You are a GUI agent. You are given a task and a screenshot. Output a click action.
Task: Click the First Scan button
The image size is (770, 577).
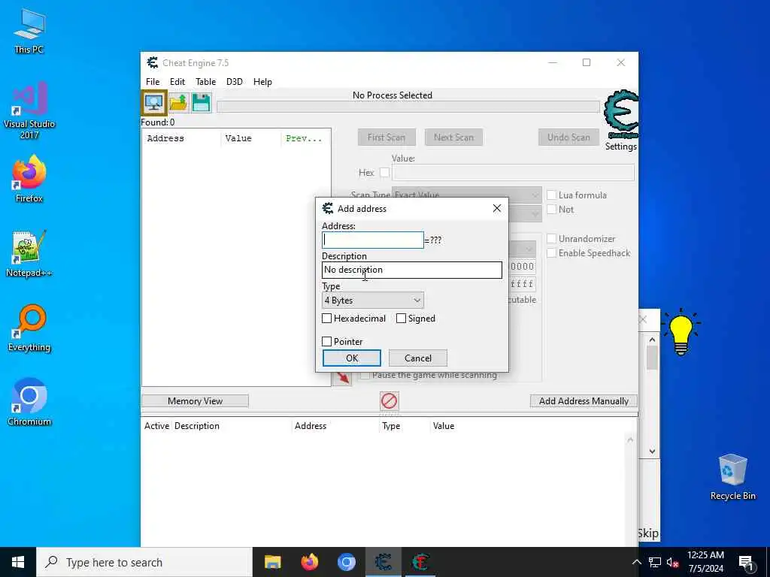click(387, 137)
